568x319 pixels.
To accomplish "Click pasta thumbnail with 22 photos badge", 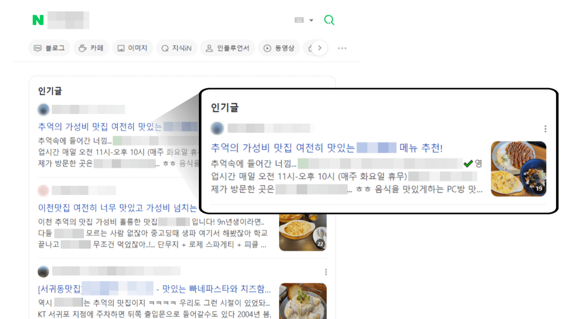I will pyautogui.click(x=303, y=232).
